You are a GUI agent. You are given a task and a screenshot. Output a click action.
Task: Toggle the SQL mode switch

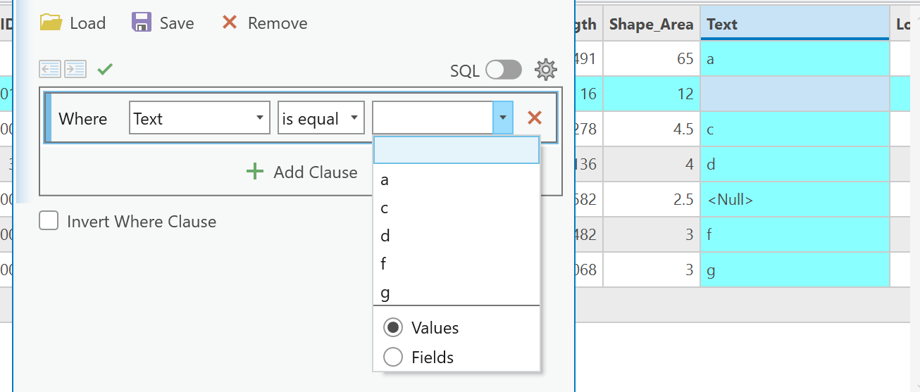click(x=504, y=70)
